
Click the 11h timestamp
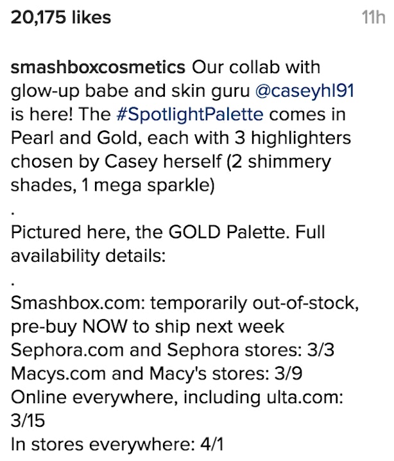tap(373, 17)
